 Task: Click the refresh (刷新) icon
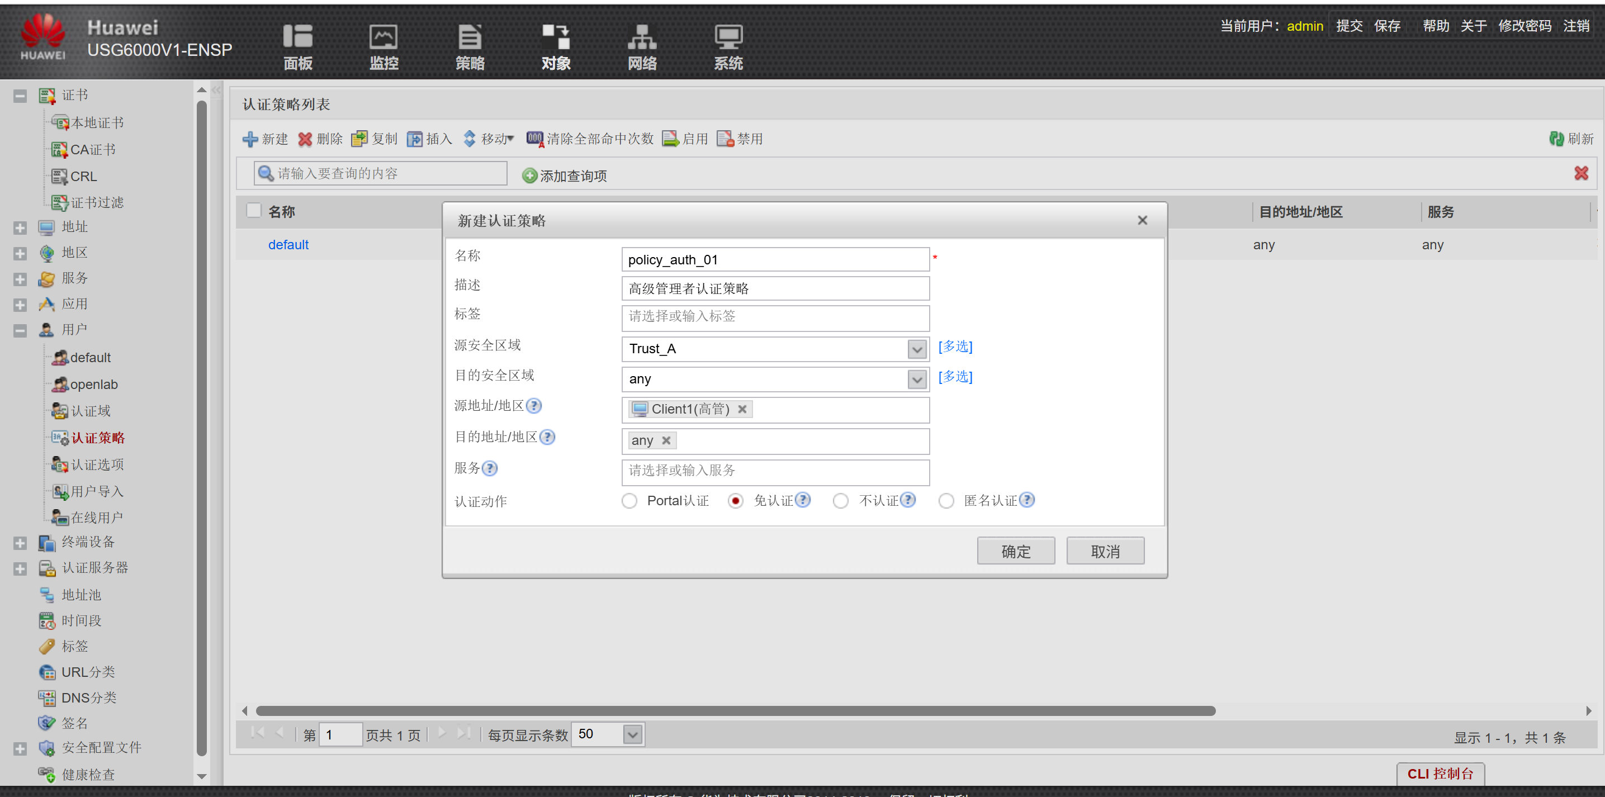(1556, 139)
